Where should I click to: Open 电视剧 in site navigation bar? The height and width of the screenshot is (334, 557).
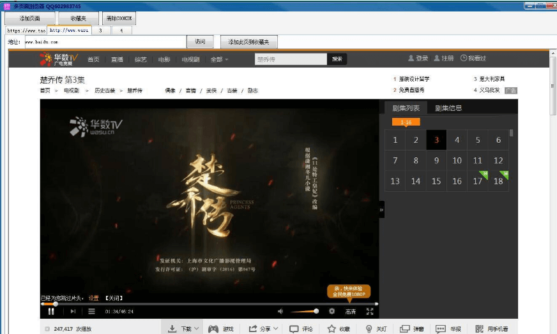tap(190, 59)
